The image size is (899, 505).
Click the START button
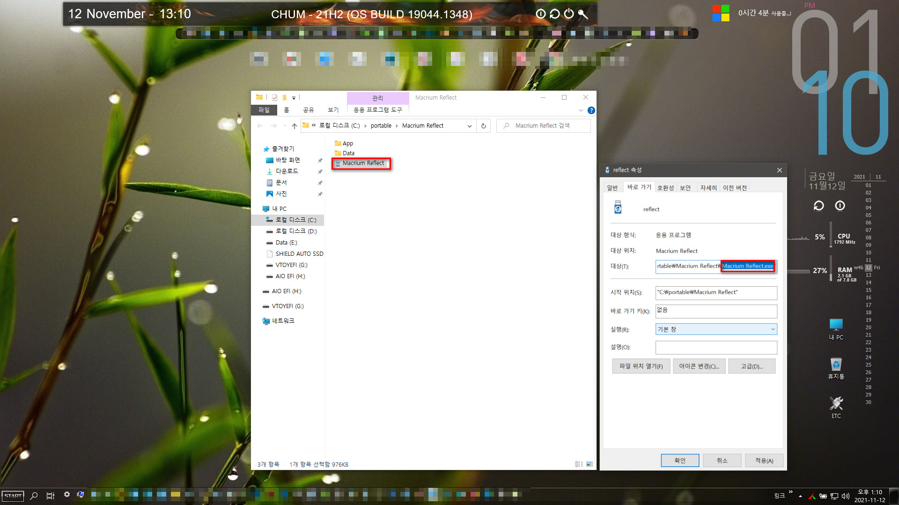point(13,496)
